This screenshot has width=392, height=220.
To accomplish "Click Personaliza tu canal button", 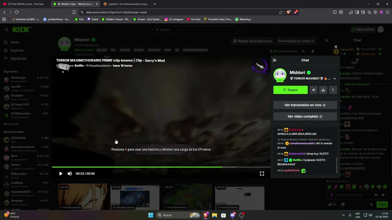I will point(296,41).
